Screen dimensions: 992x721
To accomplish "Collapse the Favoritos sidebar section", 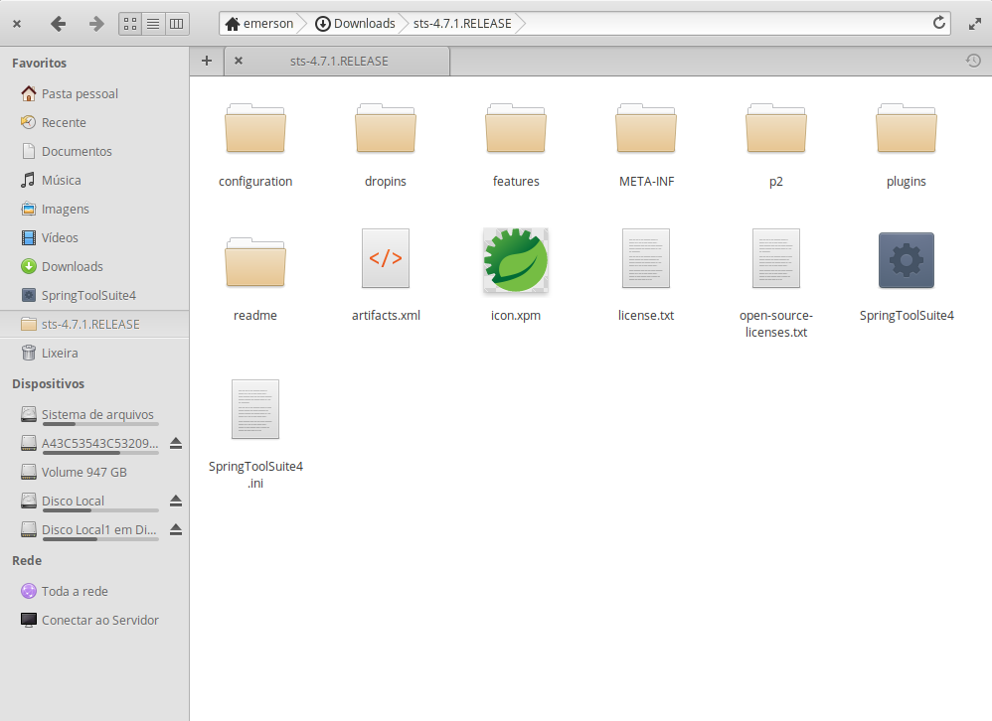I will pyautogui.click(x=39, y=64).
